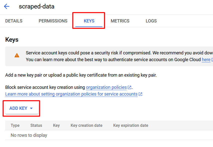Image resolution: width=213 pixels, height=147 pixels.
Task: Open the LOGS tab
Action: [151, 21]
